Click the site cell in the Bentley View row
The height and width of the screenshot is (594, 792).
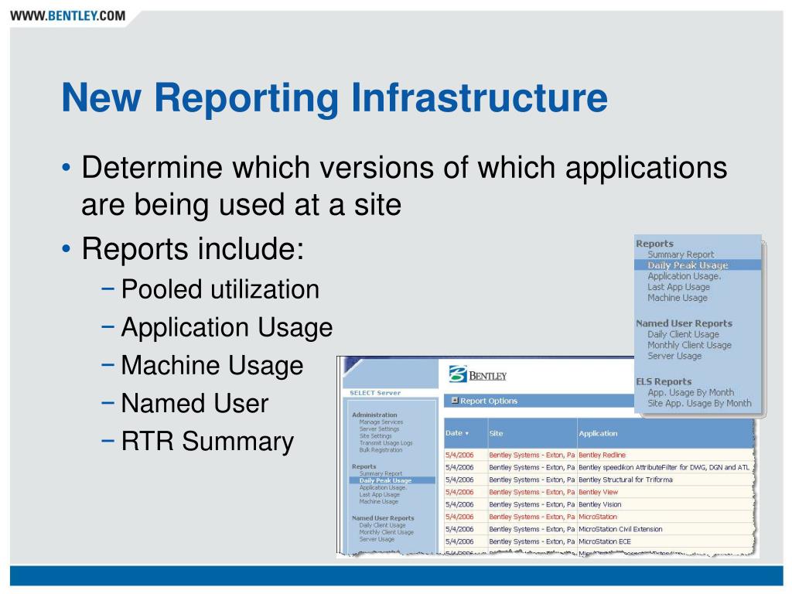click(x=532, y=492)
